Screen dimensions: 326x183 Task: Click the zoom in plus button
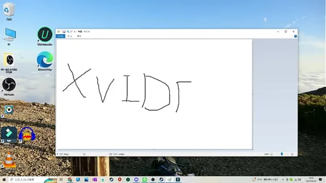coord(292,154)
